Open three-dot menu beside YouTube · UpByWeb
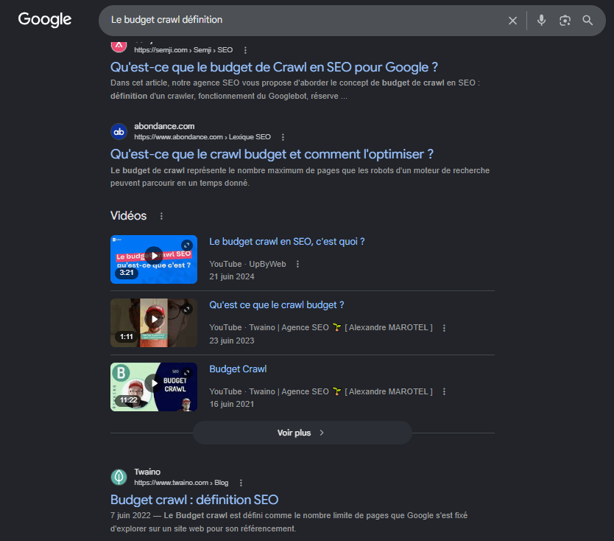Image resolution: width=614 pixels, height=541 pixels. point(297,264)
